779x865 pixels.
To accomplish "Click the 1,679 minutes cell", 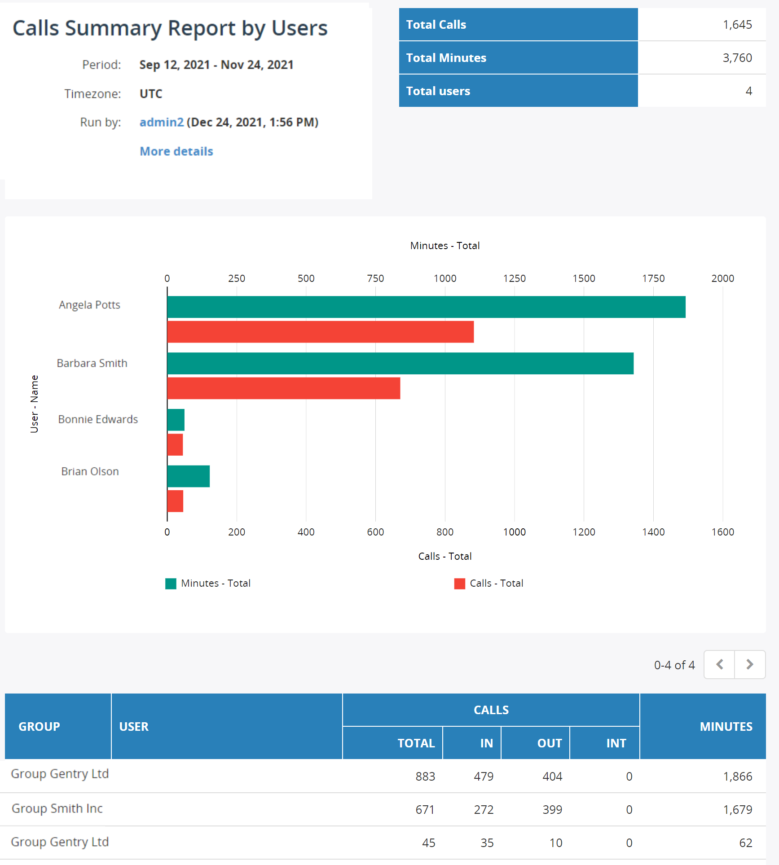I will pos(738,810).
